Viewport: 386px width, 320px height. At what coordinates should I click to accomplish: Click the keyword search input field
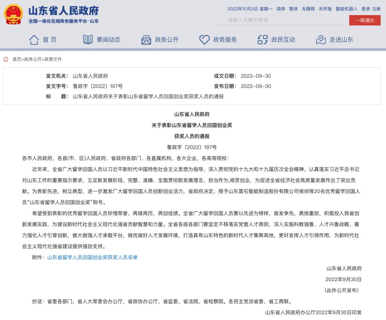(280, 20)
